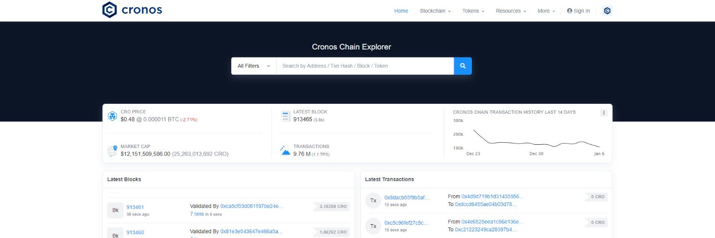Expand the Tokens menu
Viewport: 715px width, 238px height.
pyautogui.click(x=473, y=11)
